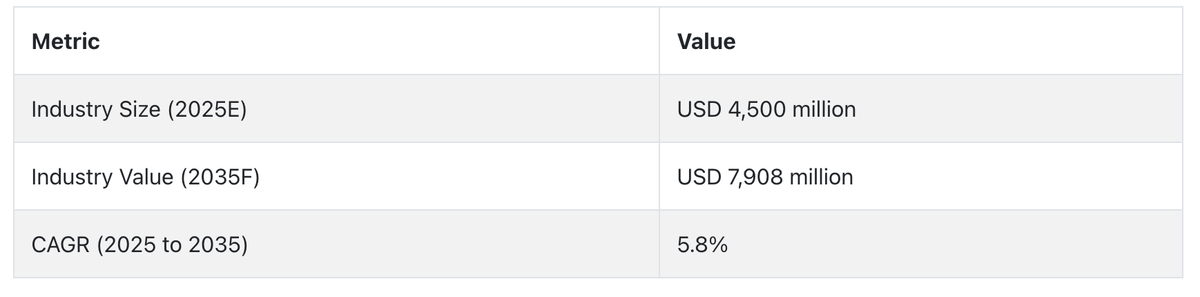Click the 5.8% value cell

(921, 245)
